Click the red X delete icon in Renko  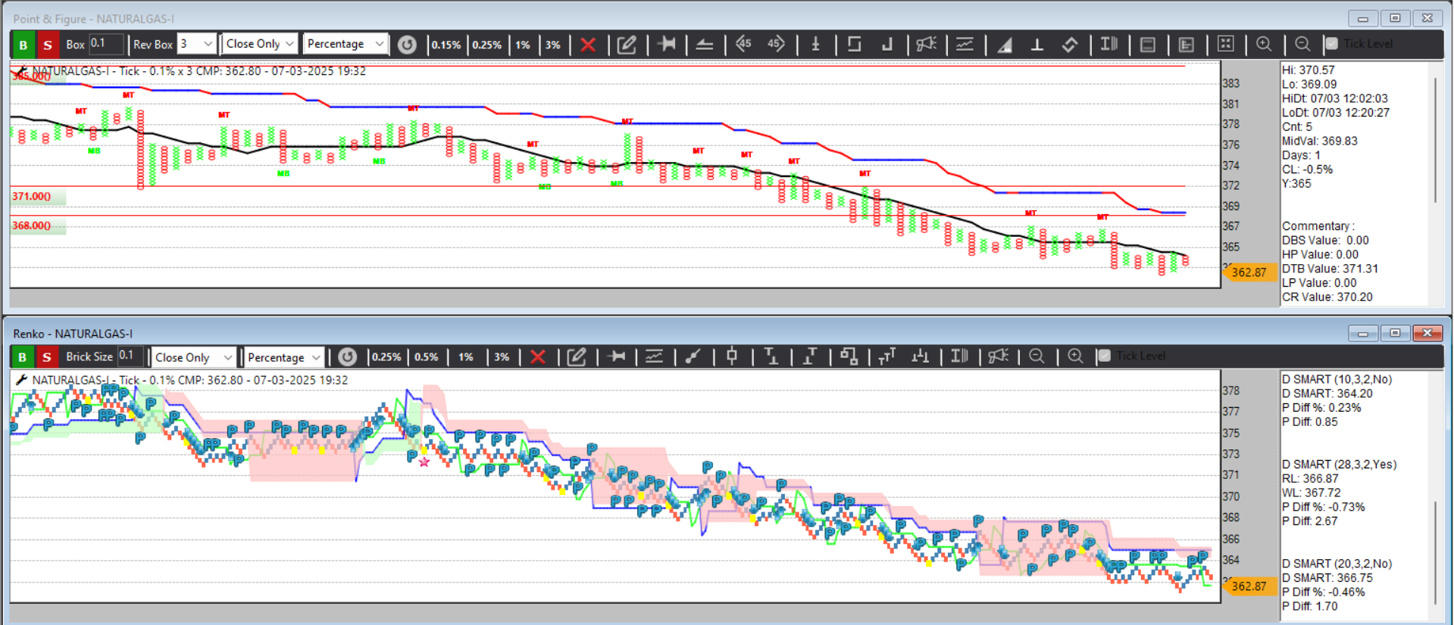(538, 357)
